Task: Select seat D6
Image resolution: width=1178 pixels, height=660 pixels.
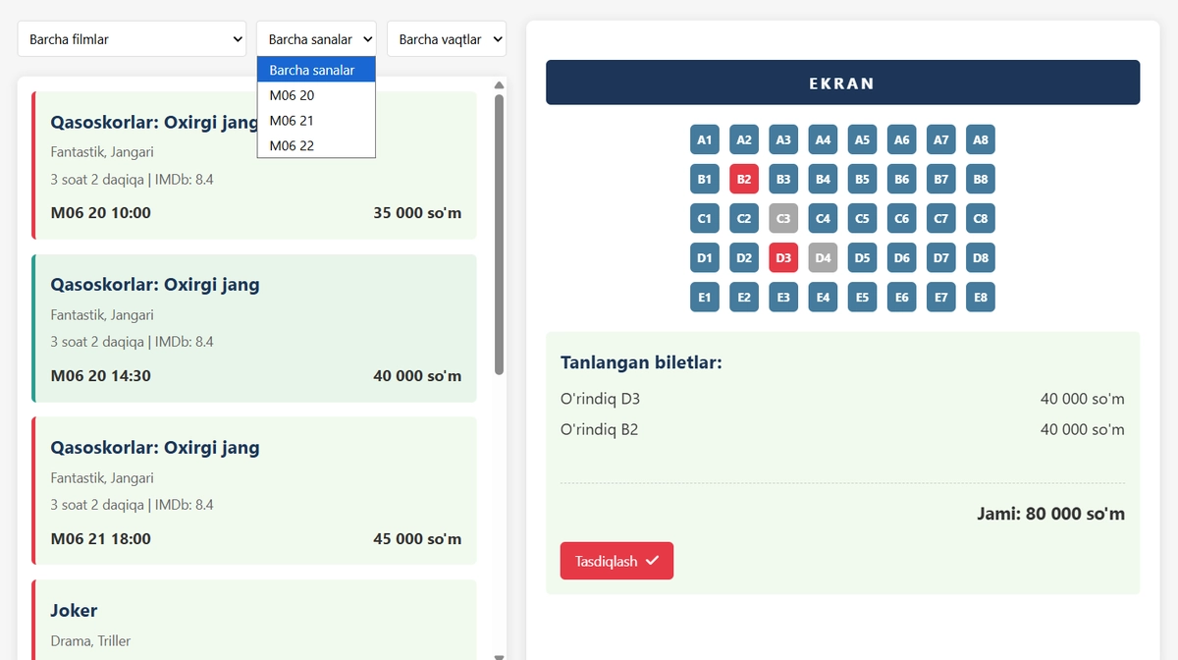Action: click(902, 258)
